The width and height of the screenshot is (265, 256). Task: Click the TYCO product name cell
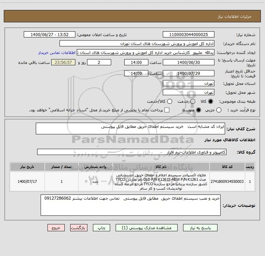[x=161, y=181]
